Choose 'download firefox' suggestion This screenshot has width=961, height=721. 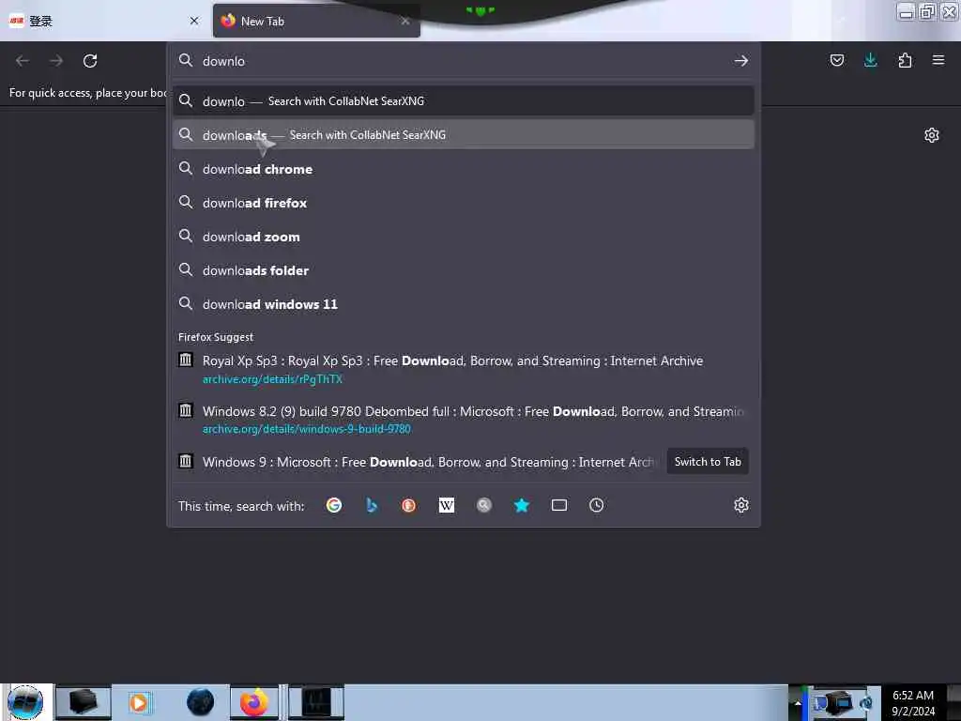click(x=464, y=203)
